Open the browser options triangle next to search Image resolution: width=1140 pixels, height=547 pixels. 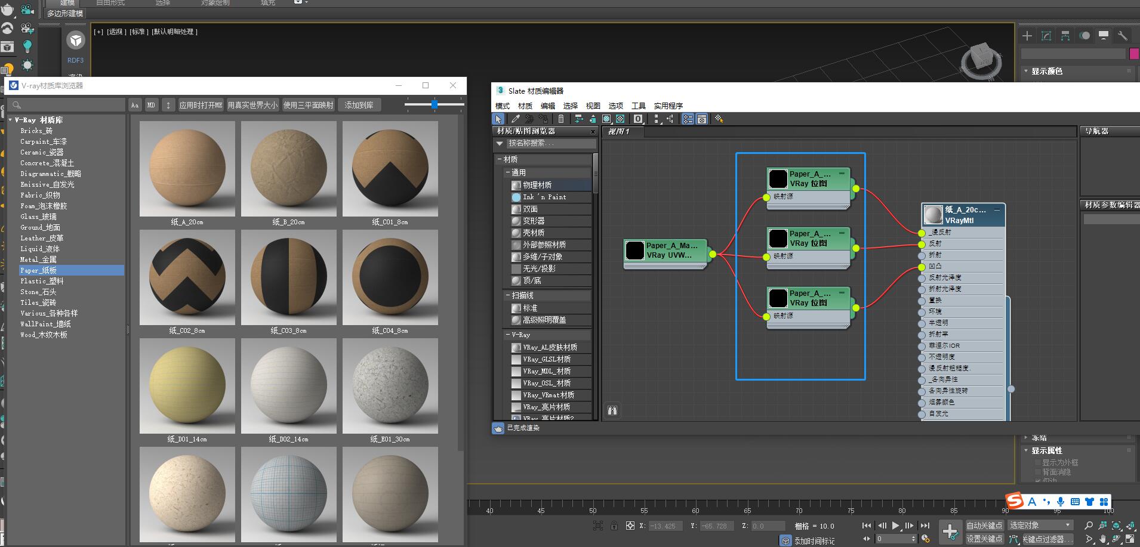(x=500, y=143)
